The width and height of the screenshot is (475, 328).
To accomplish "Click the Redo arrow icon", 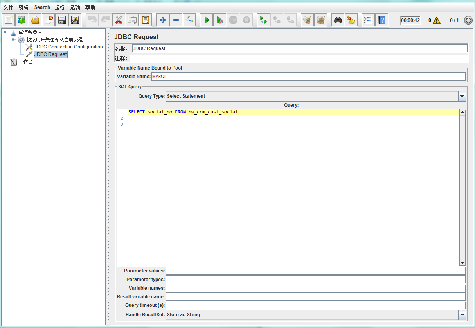I will [x=105, y=20].
